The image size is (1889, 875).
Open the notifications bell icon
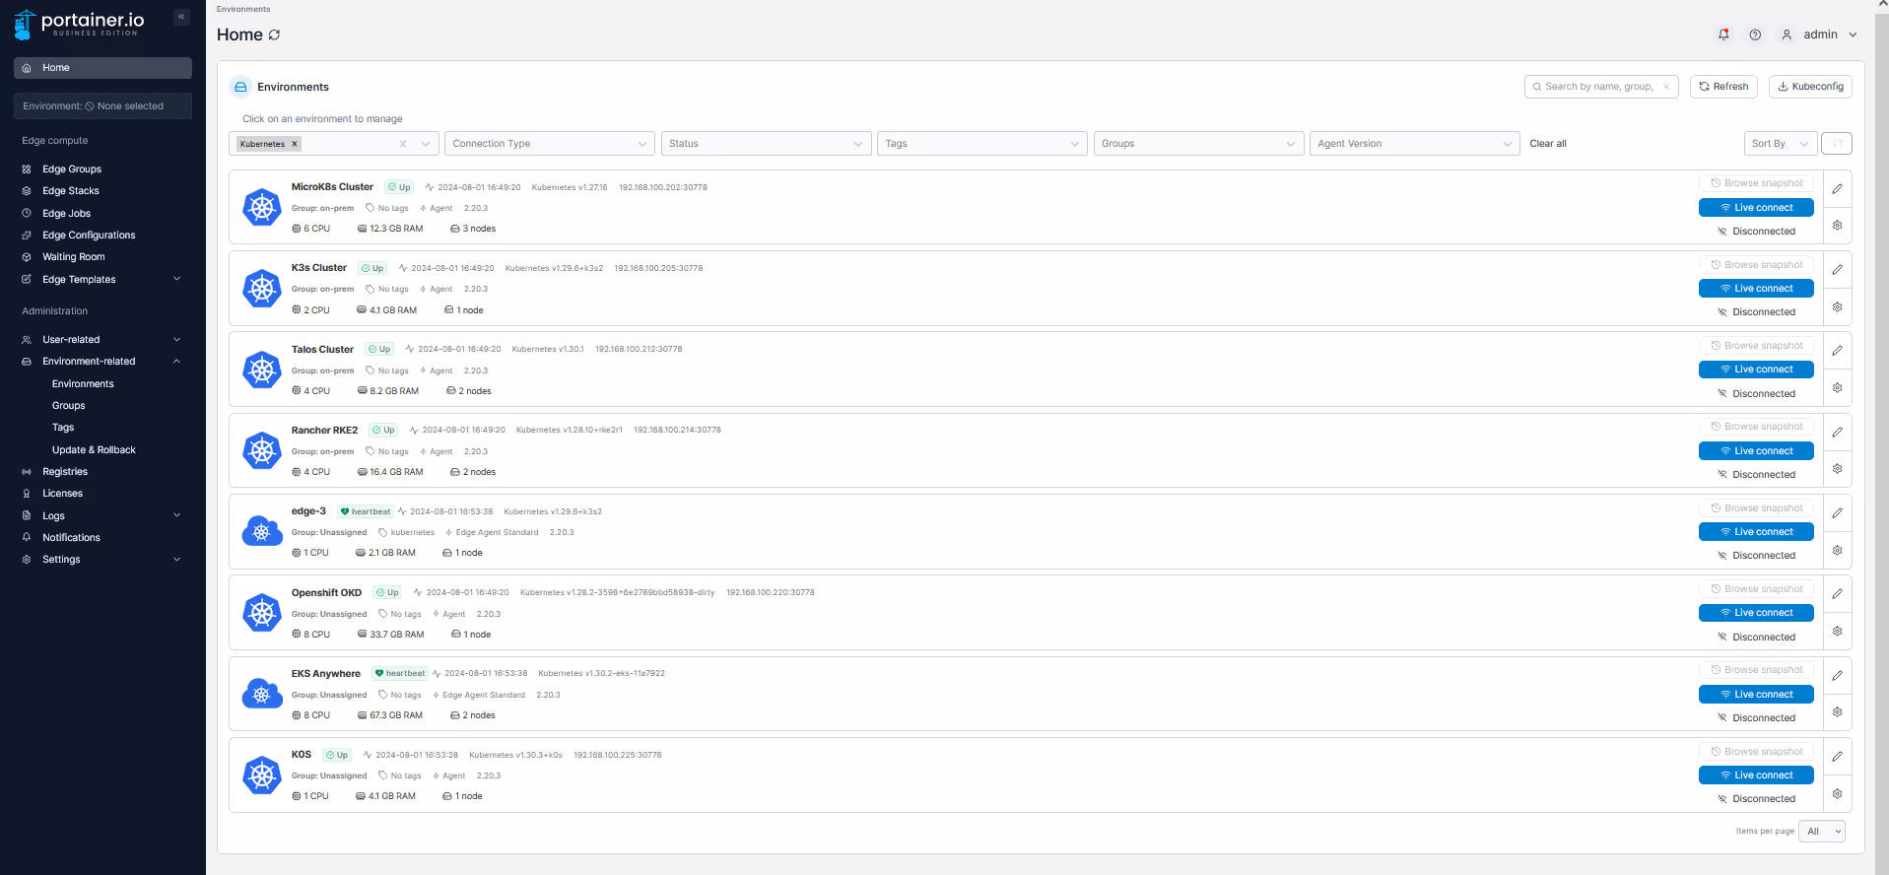click(x=1723, y=34)
